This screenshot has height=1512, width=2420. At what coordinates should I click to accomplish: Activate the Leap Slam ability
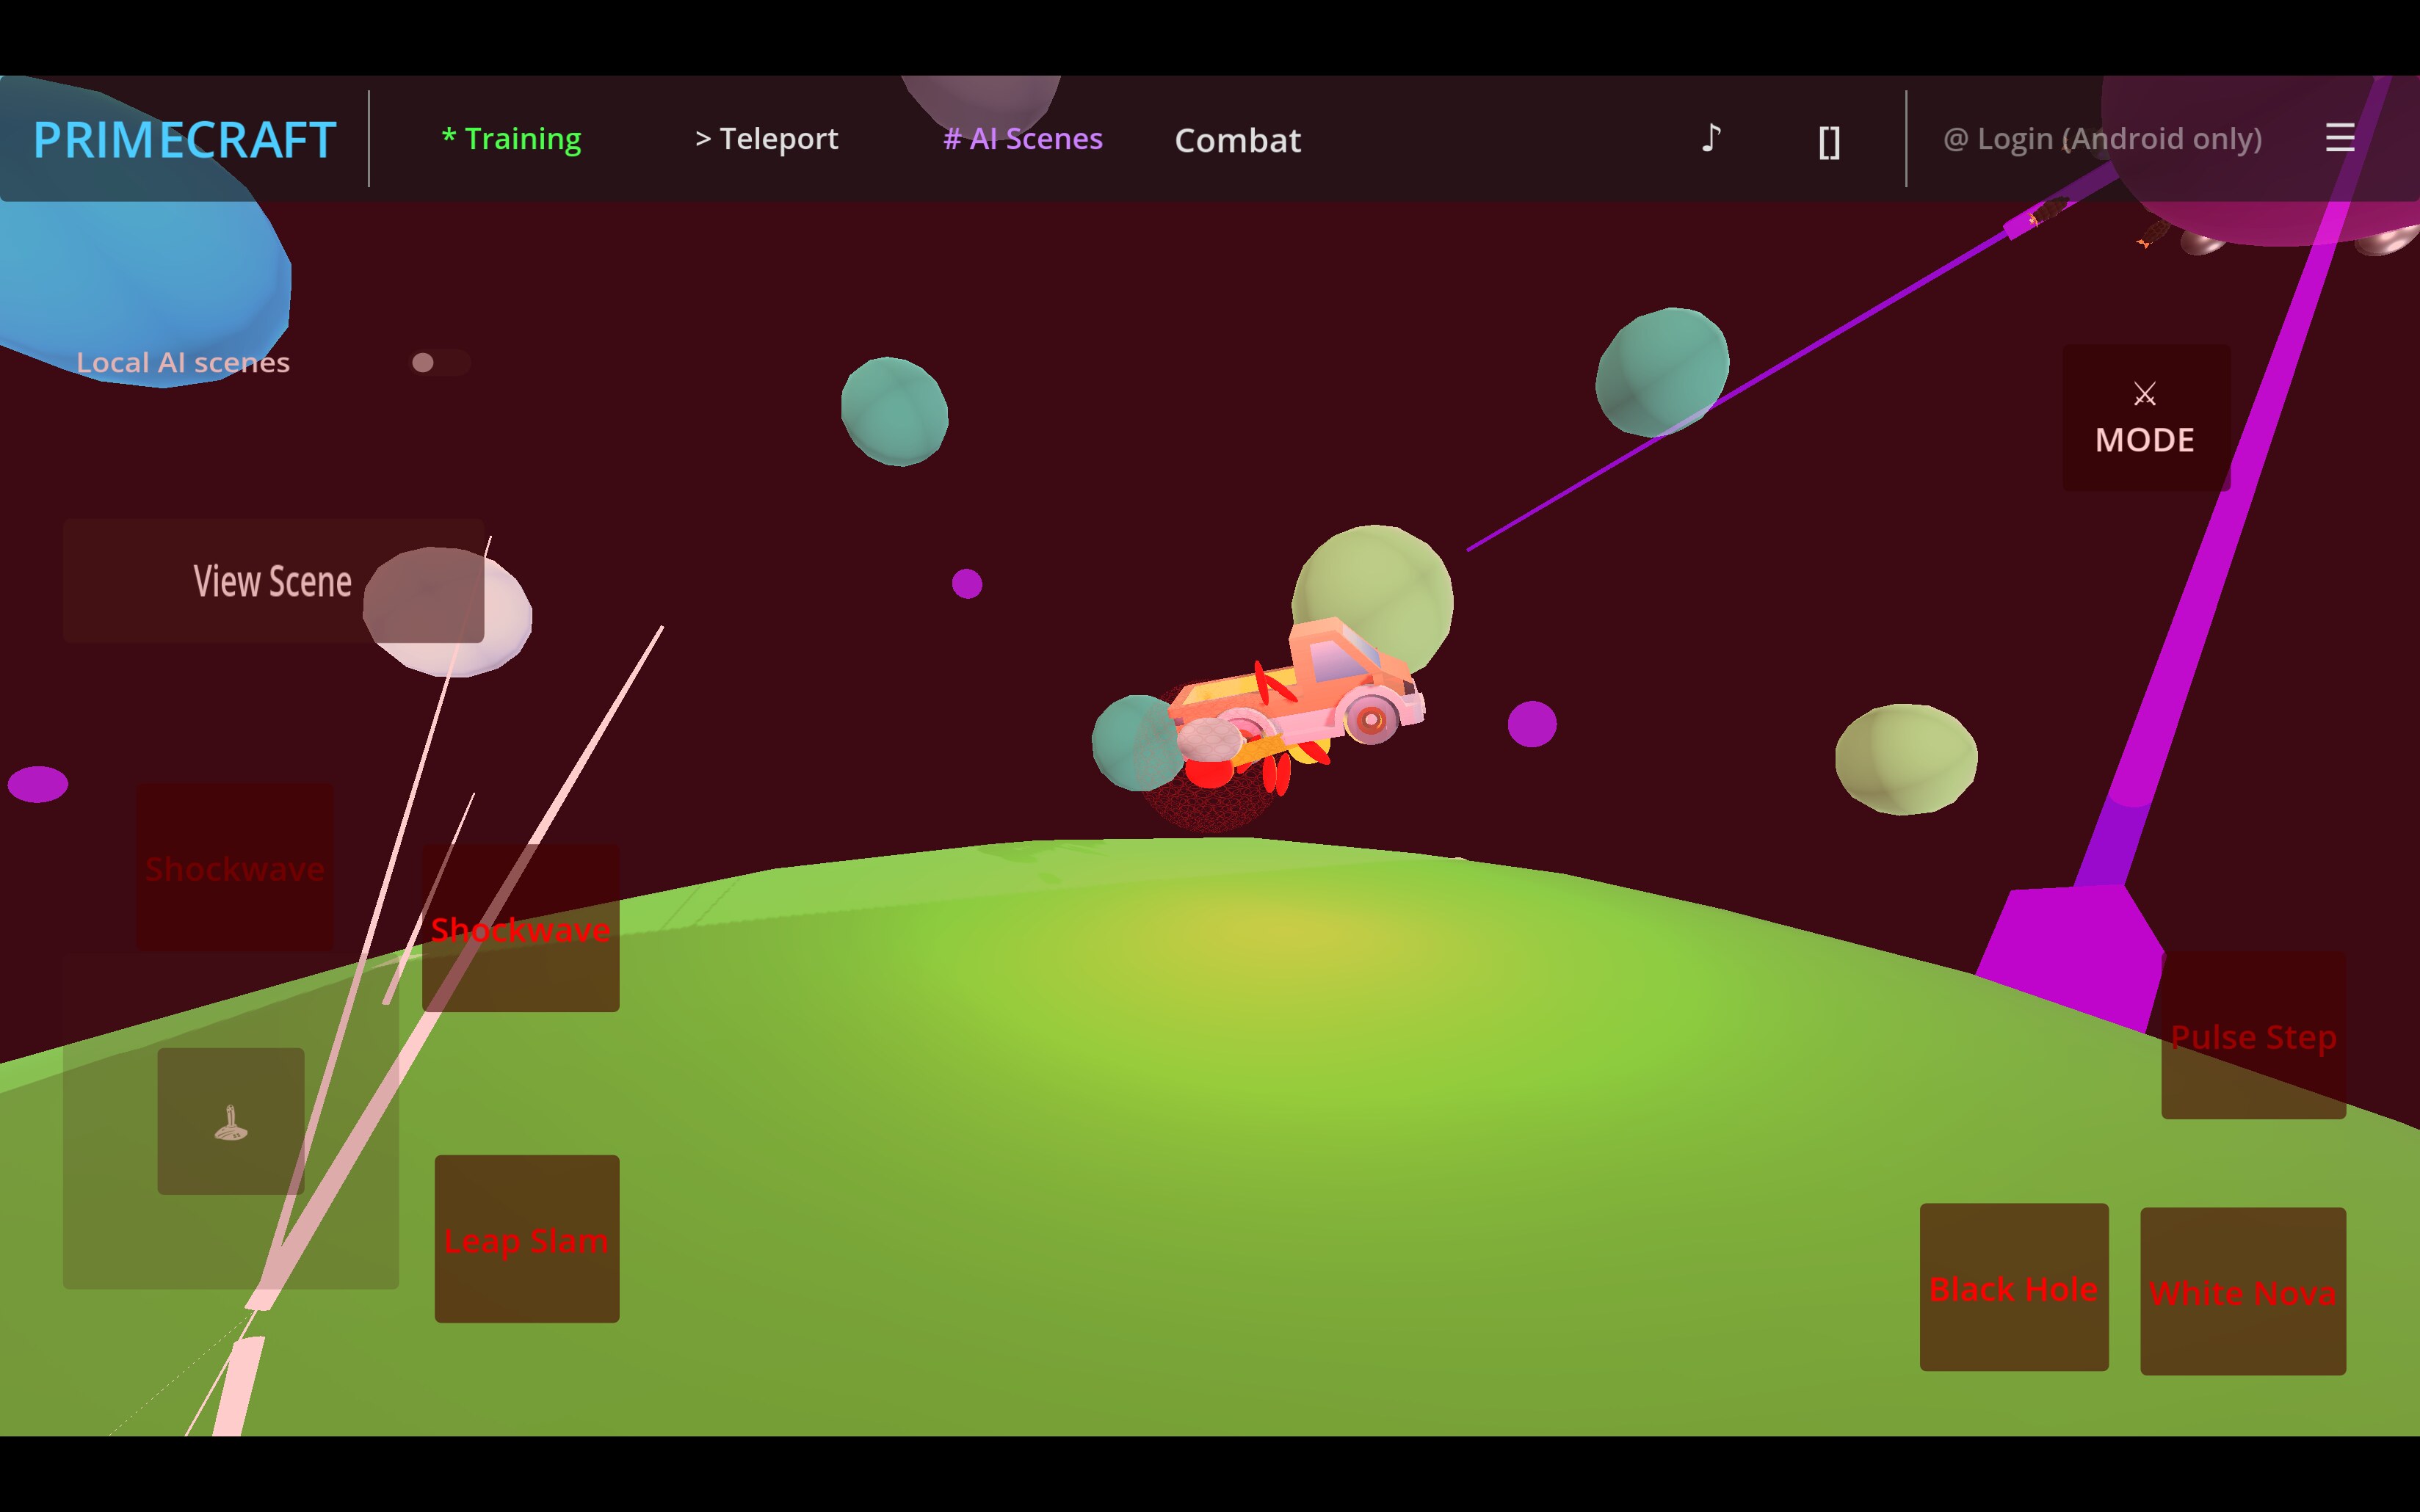[527, 1239]
